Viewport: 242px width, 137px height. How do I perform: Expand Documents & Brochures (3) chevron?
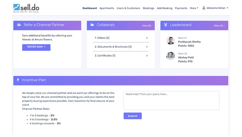(147, 47)
